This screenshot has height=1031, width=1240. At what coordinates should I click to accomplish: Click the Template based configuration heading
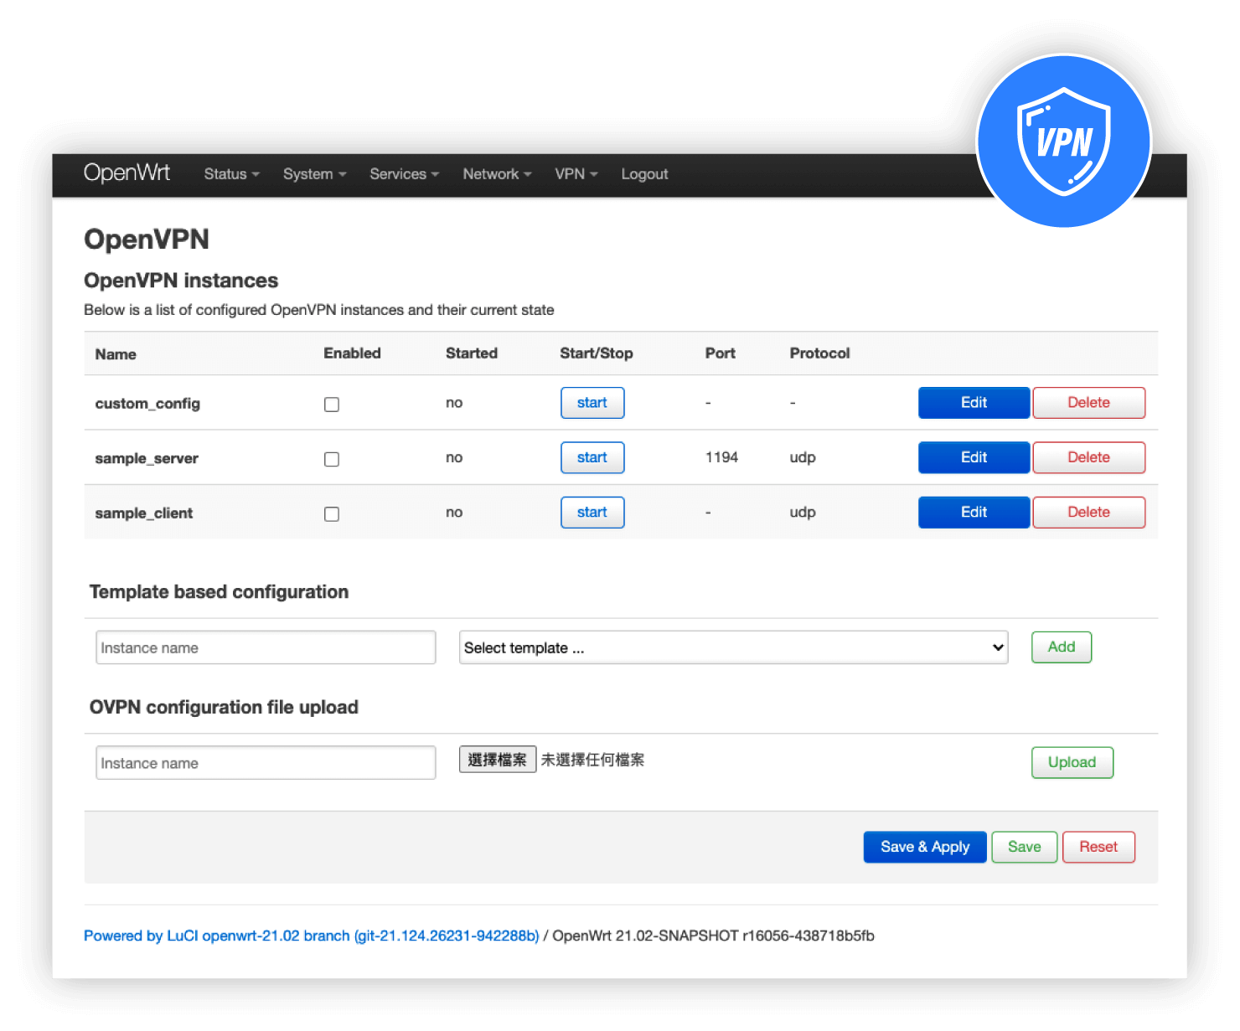pos(219,592)
